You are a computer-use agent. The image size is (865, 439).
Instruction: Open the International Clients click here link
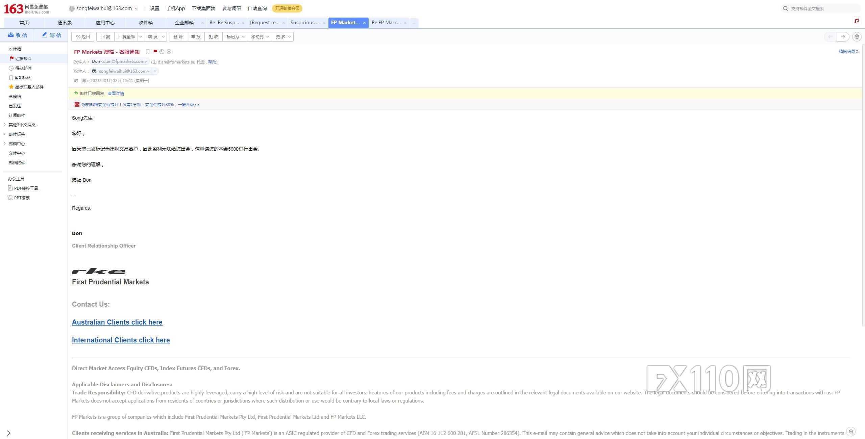click(121, 340)
